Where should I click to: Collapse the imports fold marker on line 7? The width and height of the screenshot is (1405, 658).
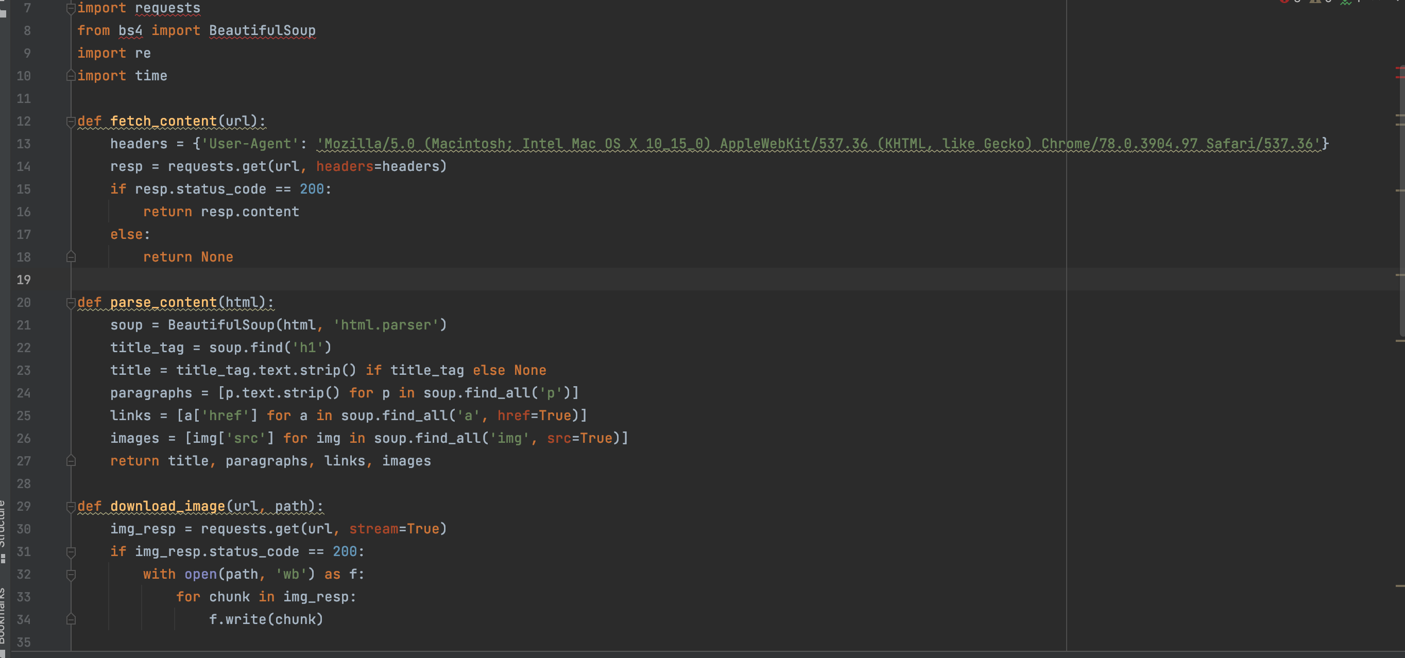click(71, 8)
